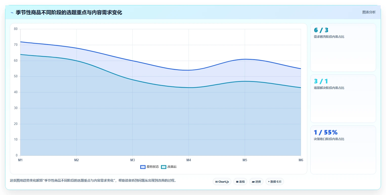Click the value 1 / 55%
The width and height of the screenshot is (386, 195).
point(326,133)
